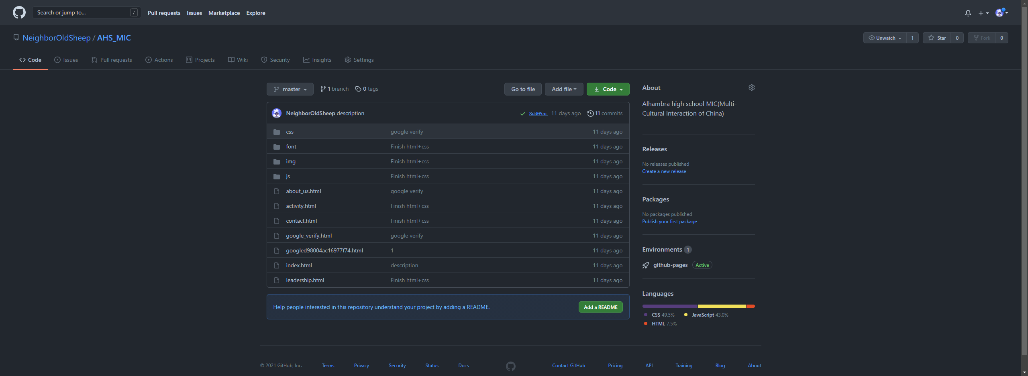Click the Star button
Viewport: 1028px width, 376px height.
(937, 38)
